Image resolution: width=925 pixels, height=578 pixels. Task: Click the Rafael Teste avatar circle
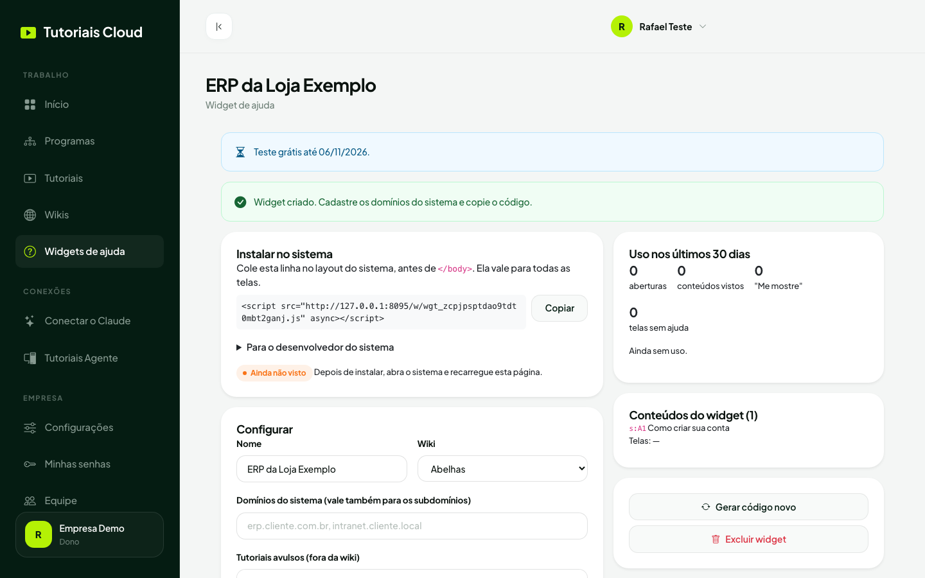pos(622,26)
